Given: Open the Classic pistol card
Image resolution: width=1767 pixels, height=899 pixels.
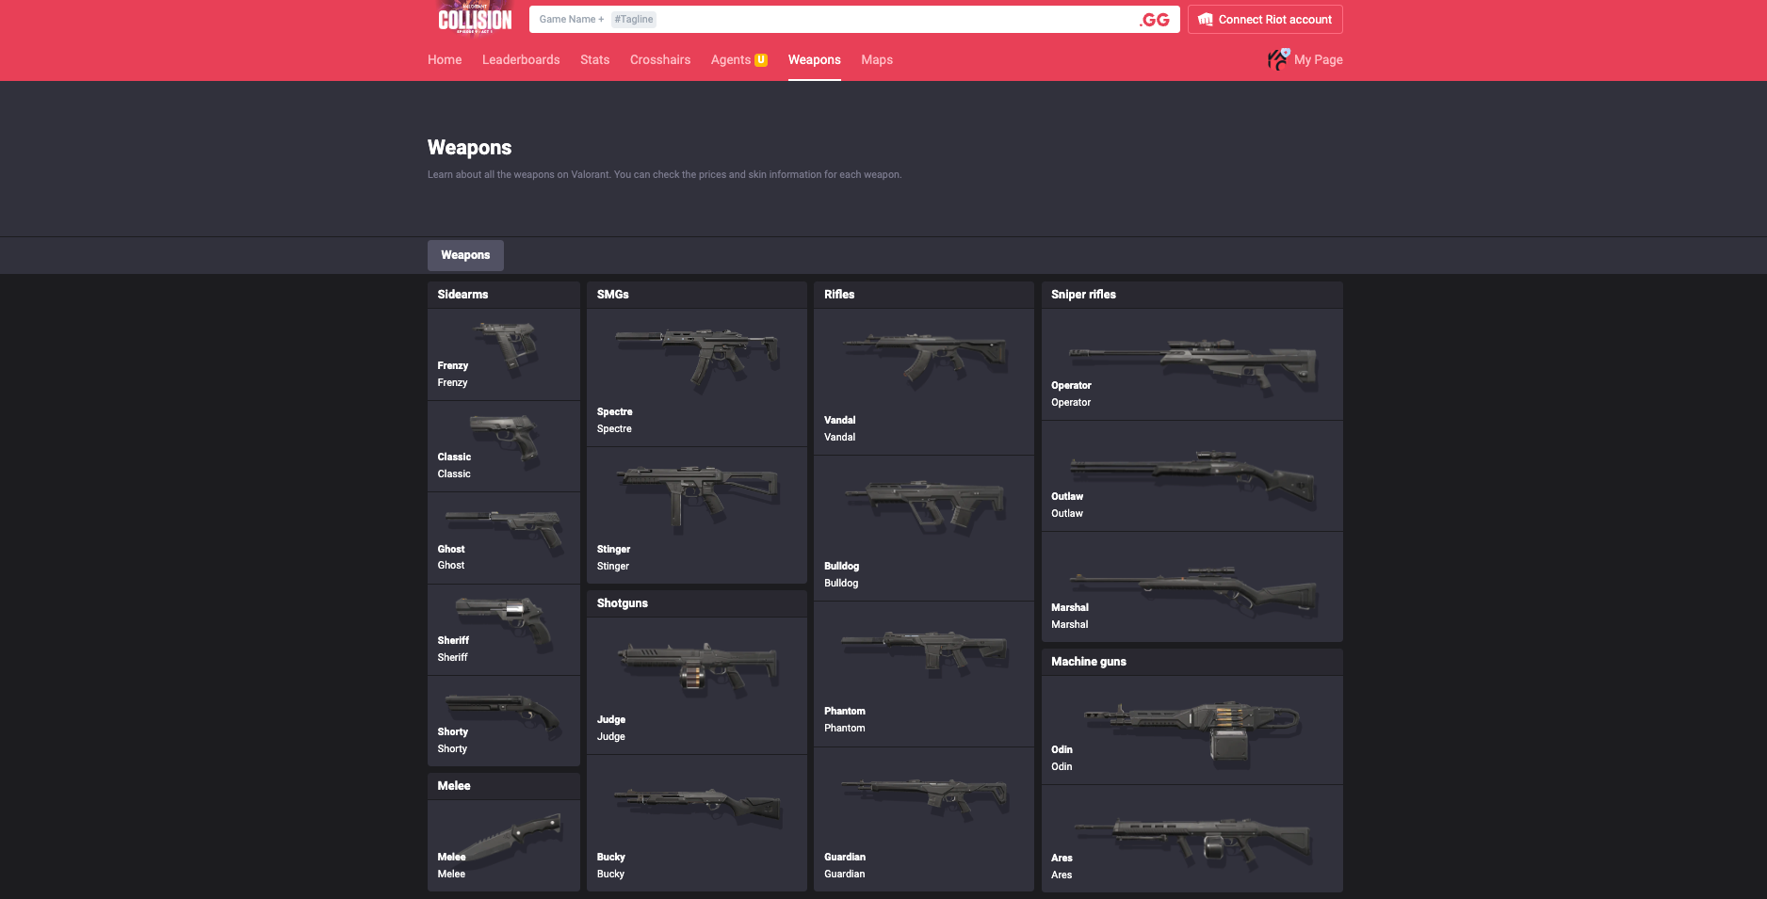Looking at the screenshot, I should tap(504, 446).
